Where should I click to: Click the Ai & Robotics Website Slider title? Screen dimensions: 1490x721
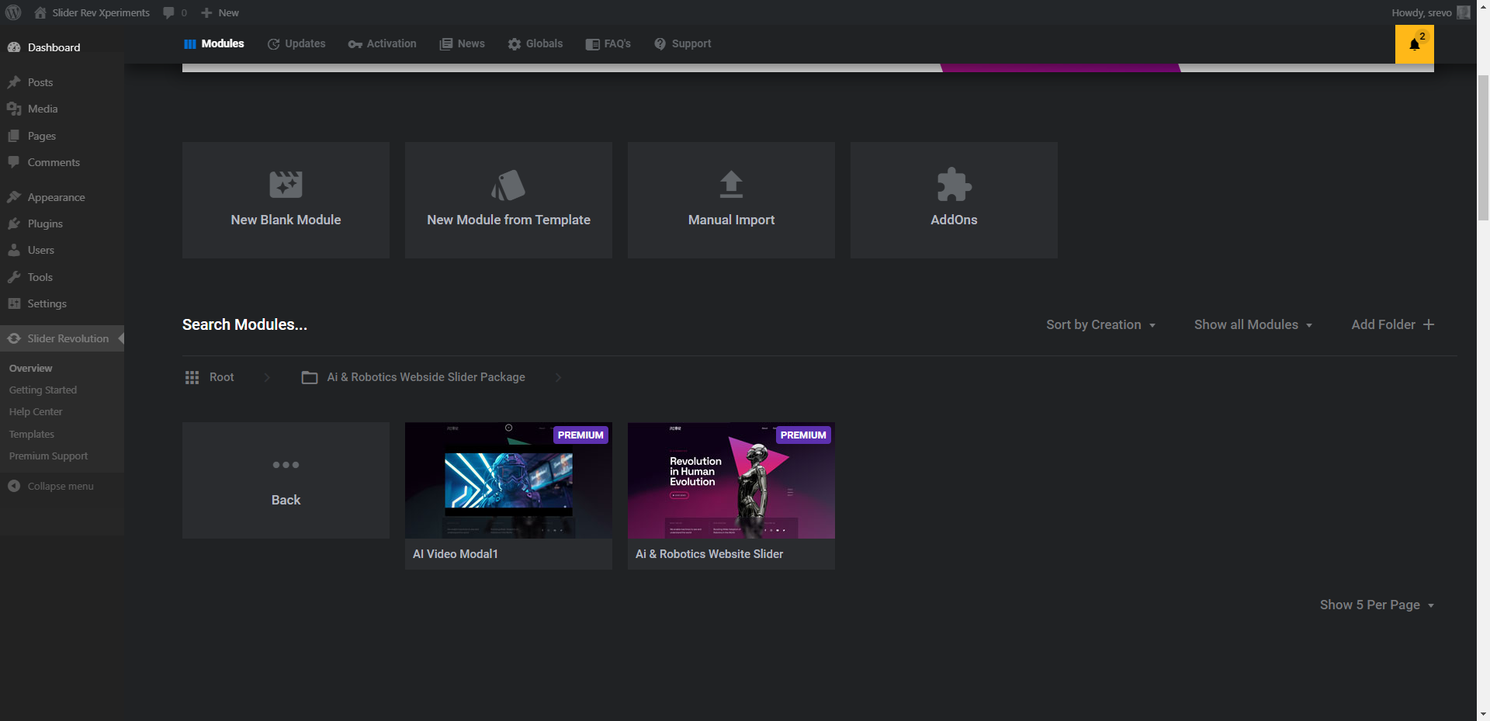(709, 554)
